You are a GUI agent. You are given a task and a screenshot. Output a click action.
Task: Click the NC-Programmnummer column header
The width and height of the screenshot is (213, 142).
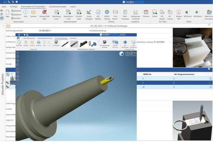[x=184, y=74]
